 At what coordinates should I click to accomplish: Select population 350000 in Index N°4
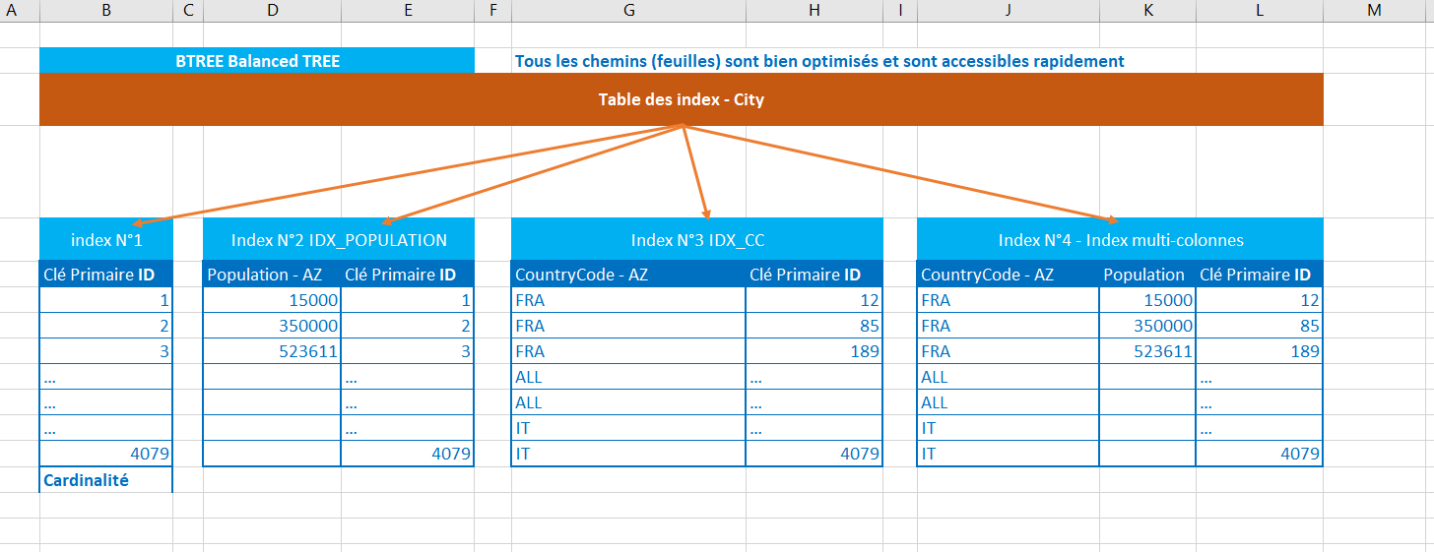coord(1148,326)
